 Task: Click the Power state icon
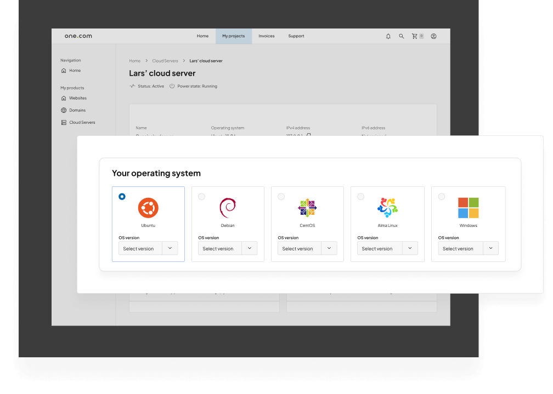[x=172, y=86]
